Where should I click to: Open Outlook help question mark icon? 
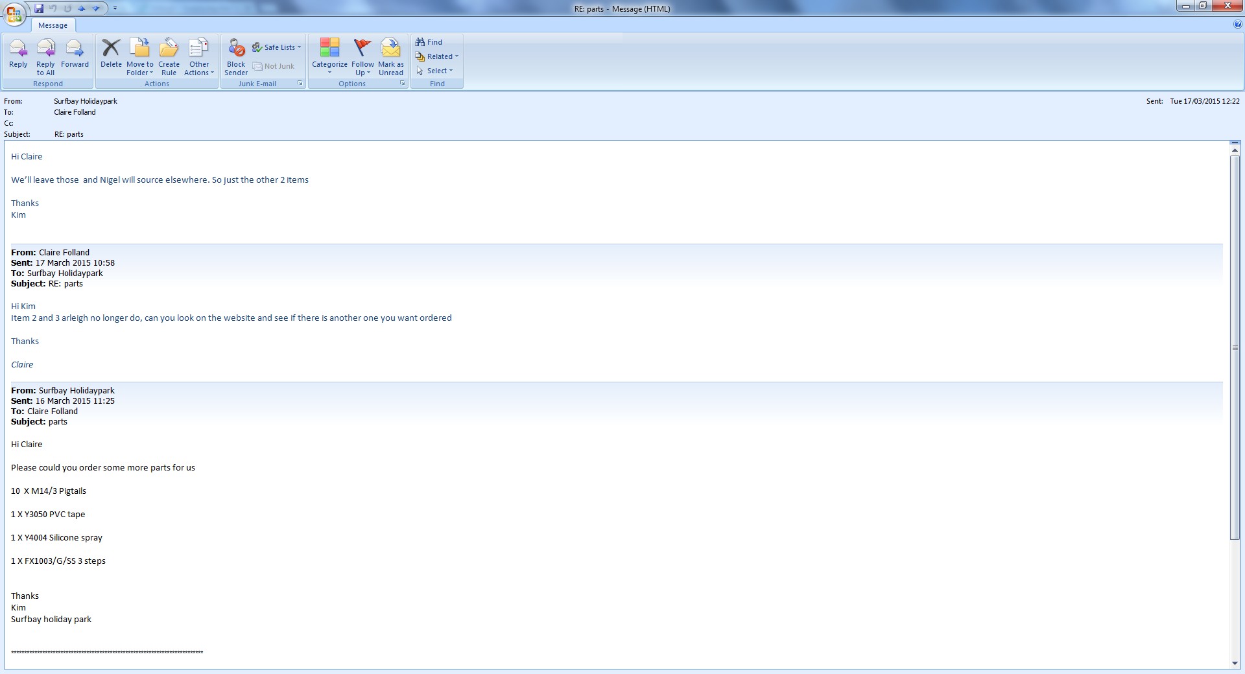click(x=1238, y=25)
